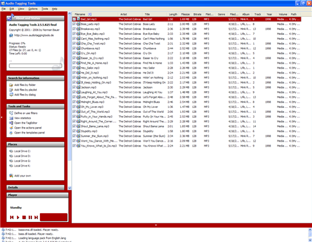The width and height of the screenshot is (312, 242).
Task: Open the Options menu
Action: (33, 9)
